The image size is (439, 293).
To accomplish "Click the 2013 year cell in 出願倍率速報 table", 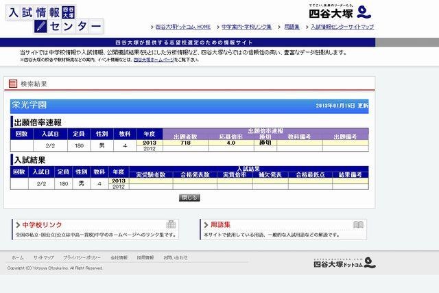I will (150, 143).
